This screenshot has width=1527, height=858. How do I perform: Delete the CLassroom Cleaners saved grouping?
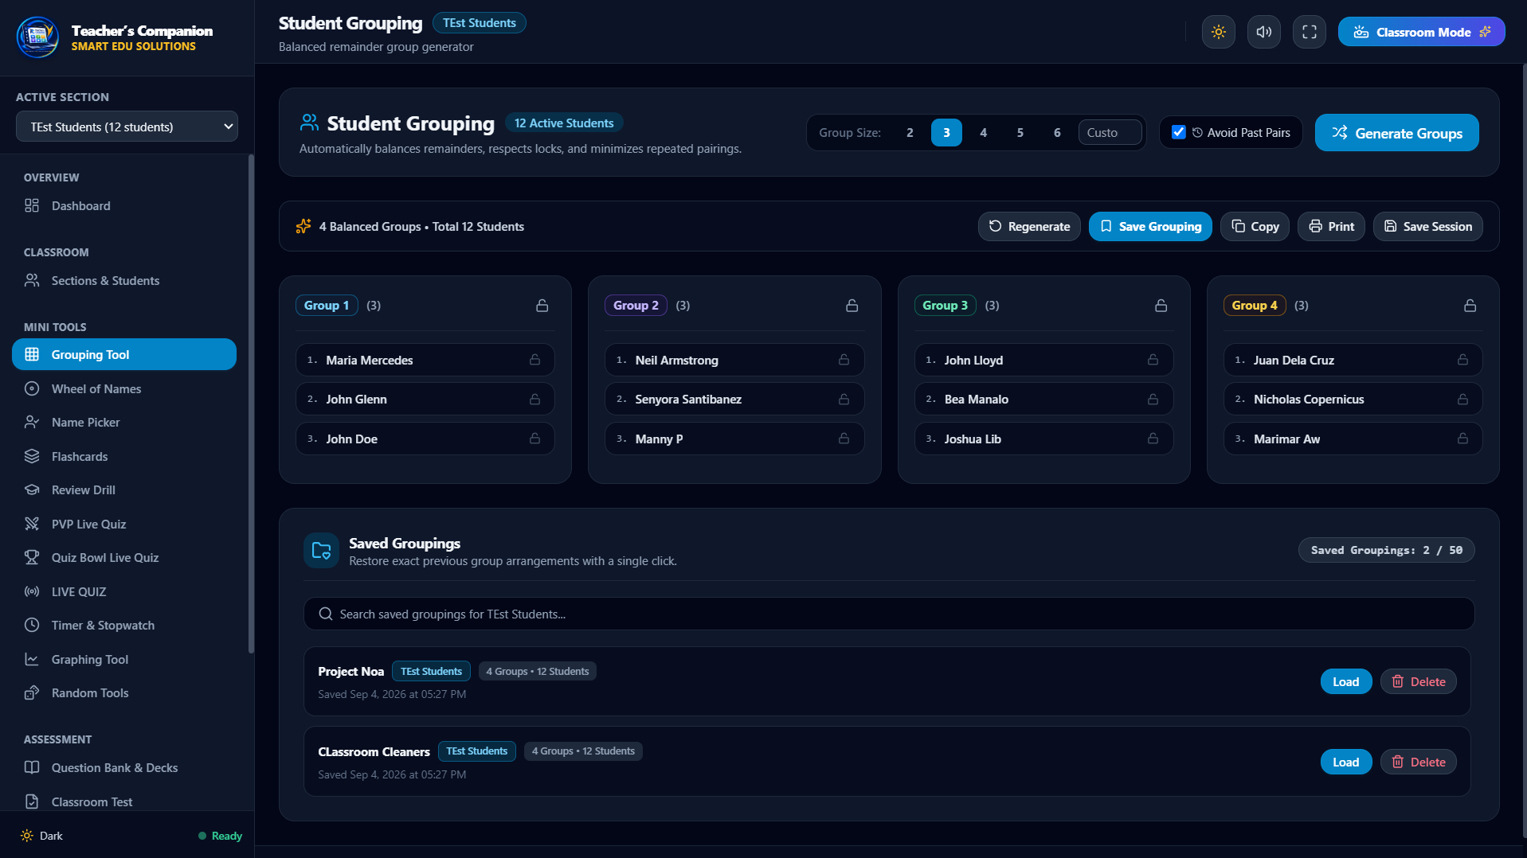coord(1418,762)
